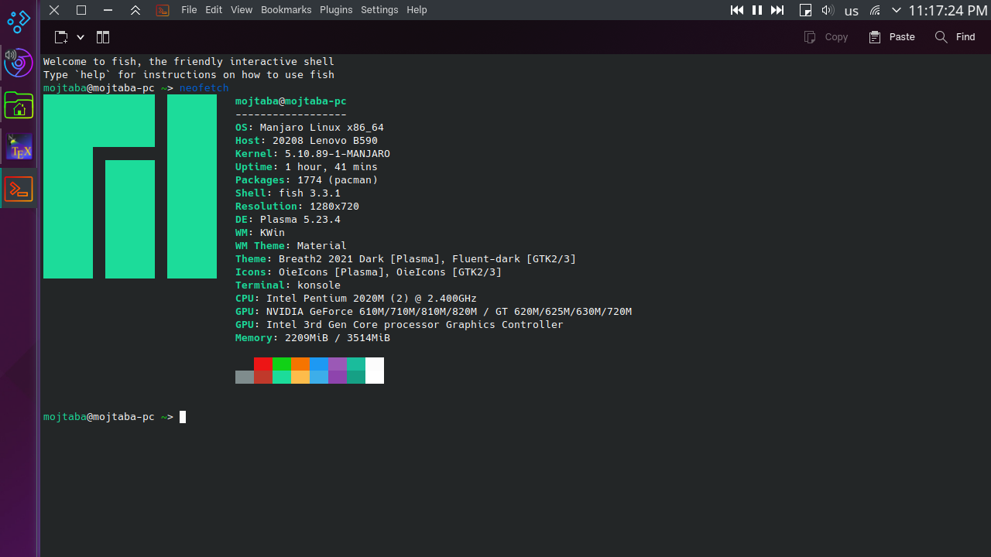
Task: Expand the New Tab profile dropdown arrow
Action: 80,37
